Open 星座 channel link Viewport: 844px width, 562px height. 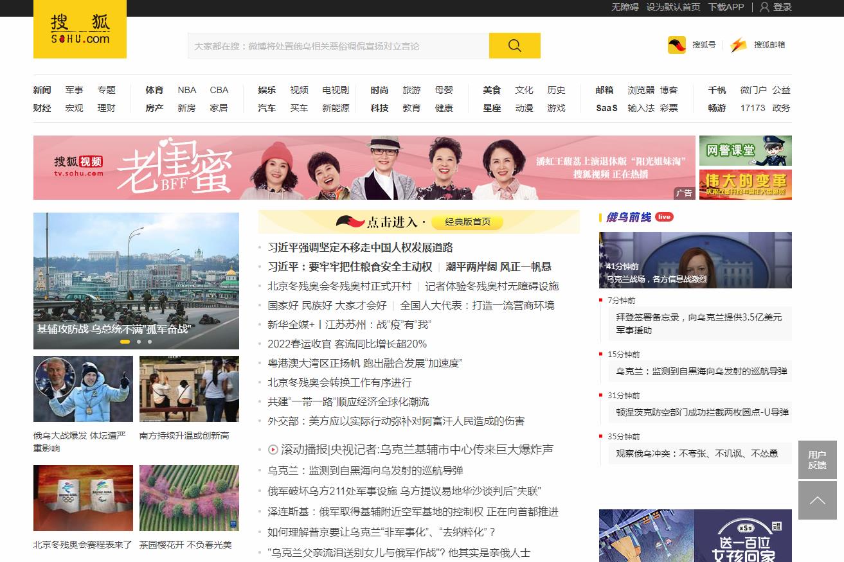pyautogui.click(x=492, y=108)
